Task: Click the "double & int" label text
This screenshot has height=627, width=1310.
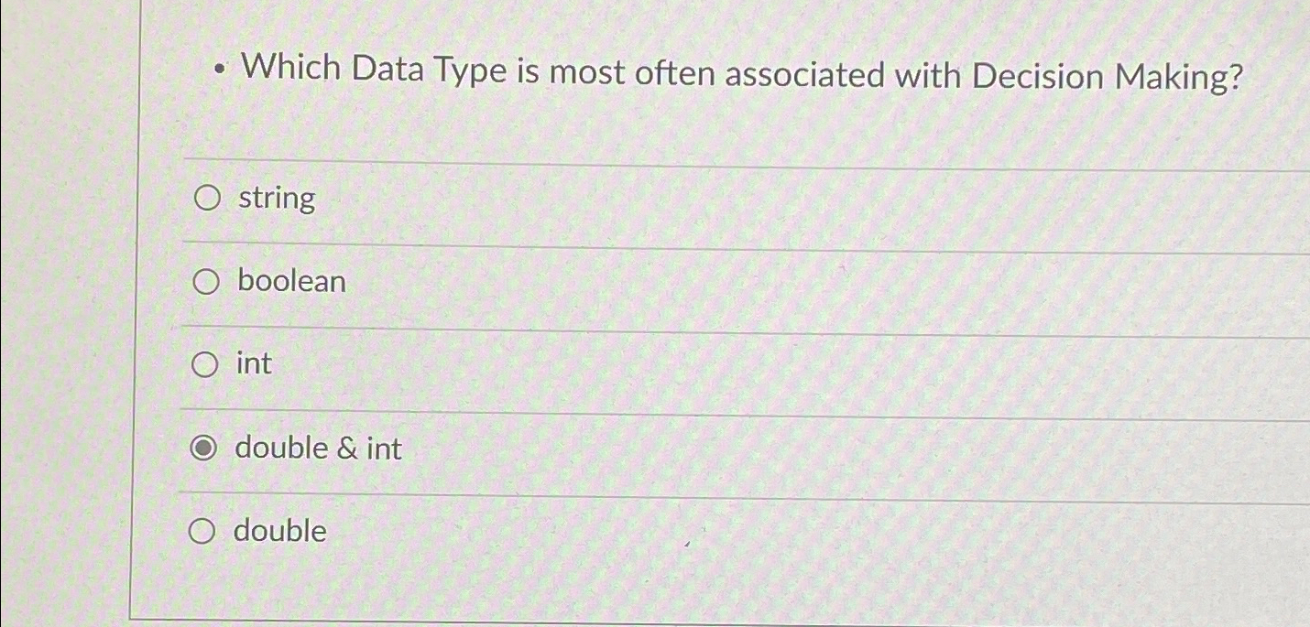Action: (318, 449)
